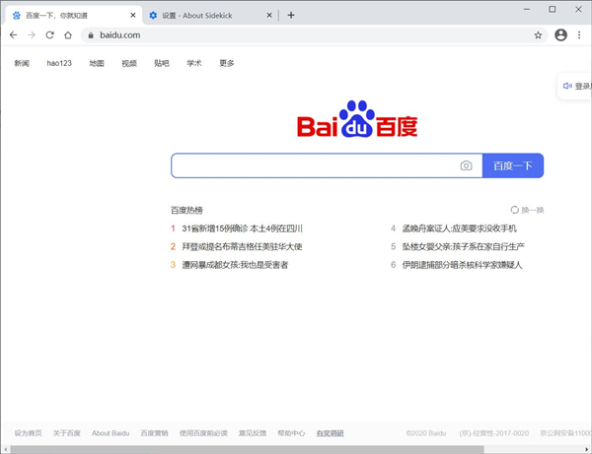Open the user profile avatar icon
Viewport: 592px width, 454px height.
point(560,34)
